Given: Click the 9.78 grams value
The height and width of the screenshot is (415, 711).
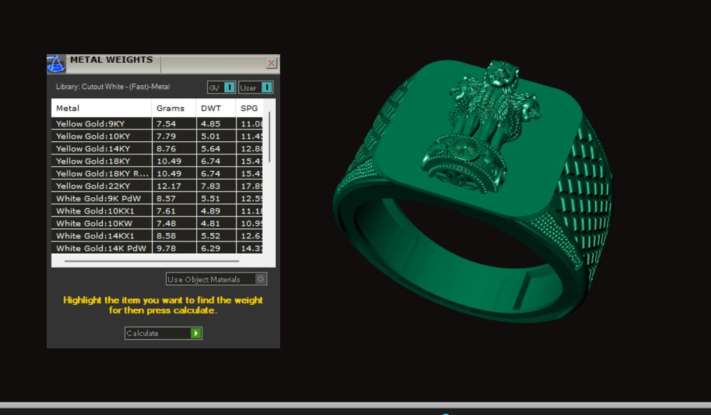Looking at the screenshot, I should pyautogui.click(x=166, y=248).
